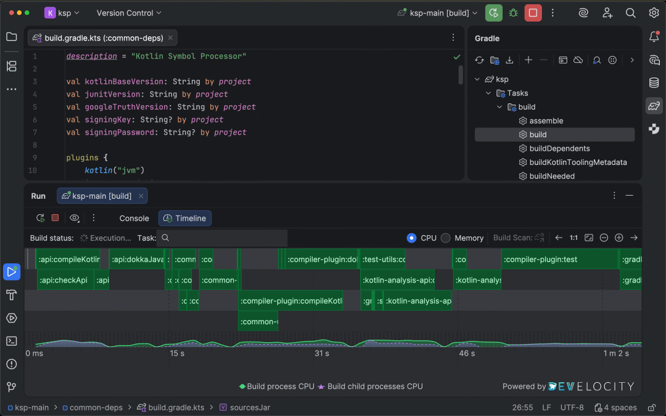Select the Memory radio button
The width and height of the screenshot is (666, 416).
pyautogui.click(x=445, y=238)
